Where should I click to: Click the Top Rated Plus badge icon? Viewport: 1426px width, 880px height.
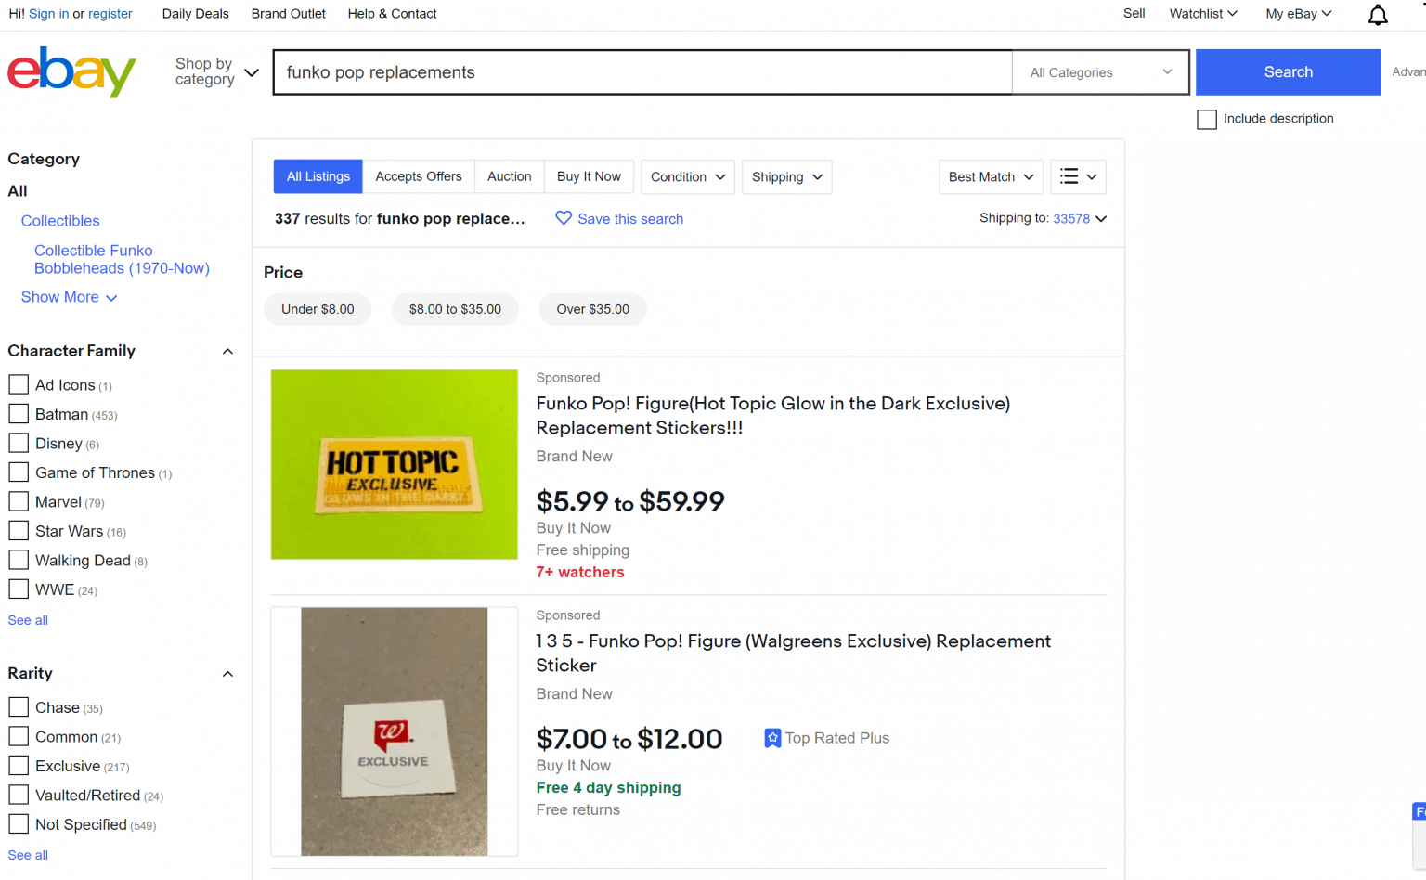tap(772, 738)
